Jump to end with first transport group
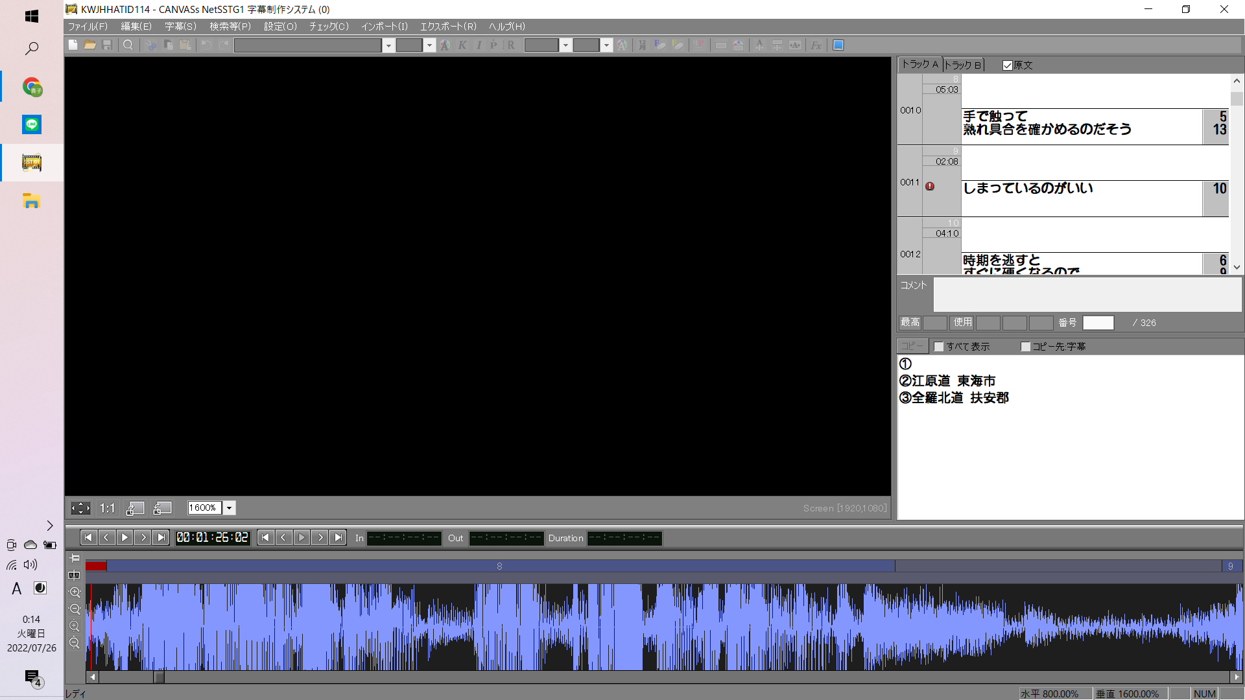This screenshot has height=700, width=1245. pos(161,537)
